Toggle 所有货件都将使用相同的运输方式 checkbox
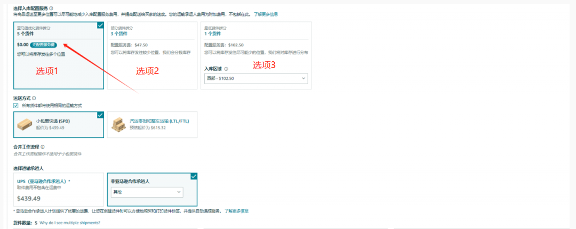The width and height of the screenshot is (576, 229). pyautogui.click(x=16, y=105)
